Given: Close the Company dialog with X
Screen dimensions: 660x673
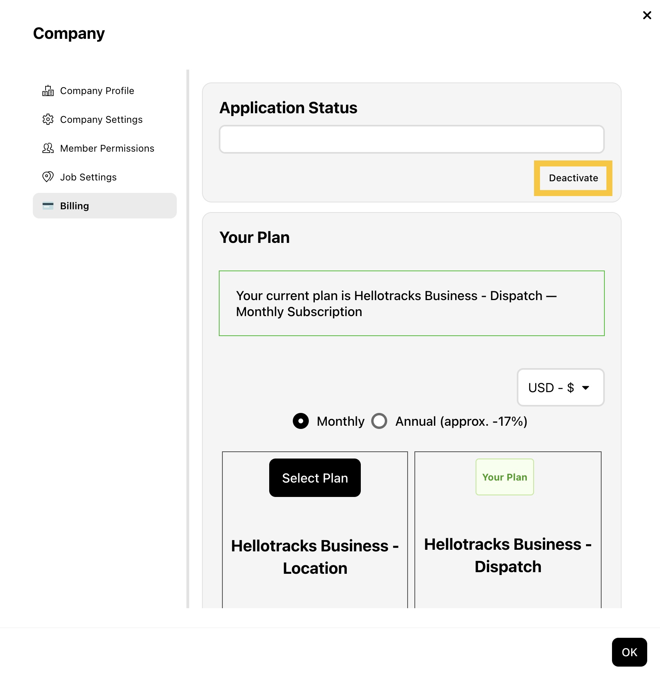Looking at the screenshot, I should [647, 15].
